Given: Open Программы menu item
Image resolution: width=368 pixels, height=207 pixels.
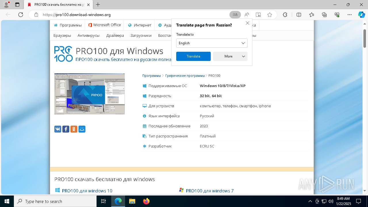Looking at the screenshot, I should [x=68, y=25].
